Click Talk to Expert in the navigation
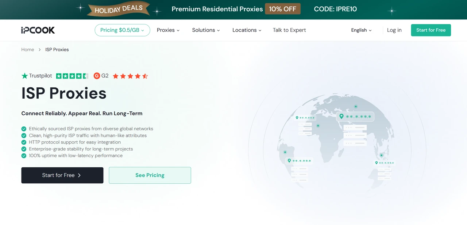 [x=289, y=30]
